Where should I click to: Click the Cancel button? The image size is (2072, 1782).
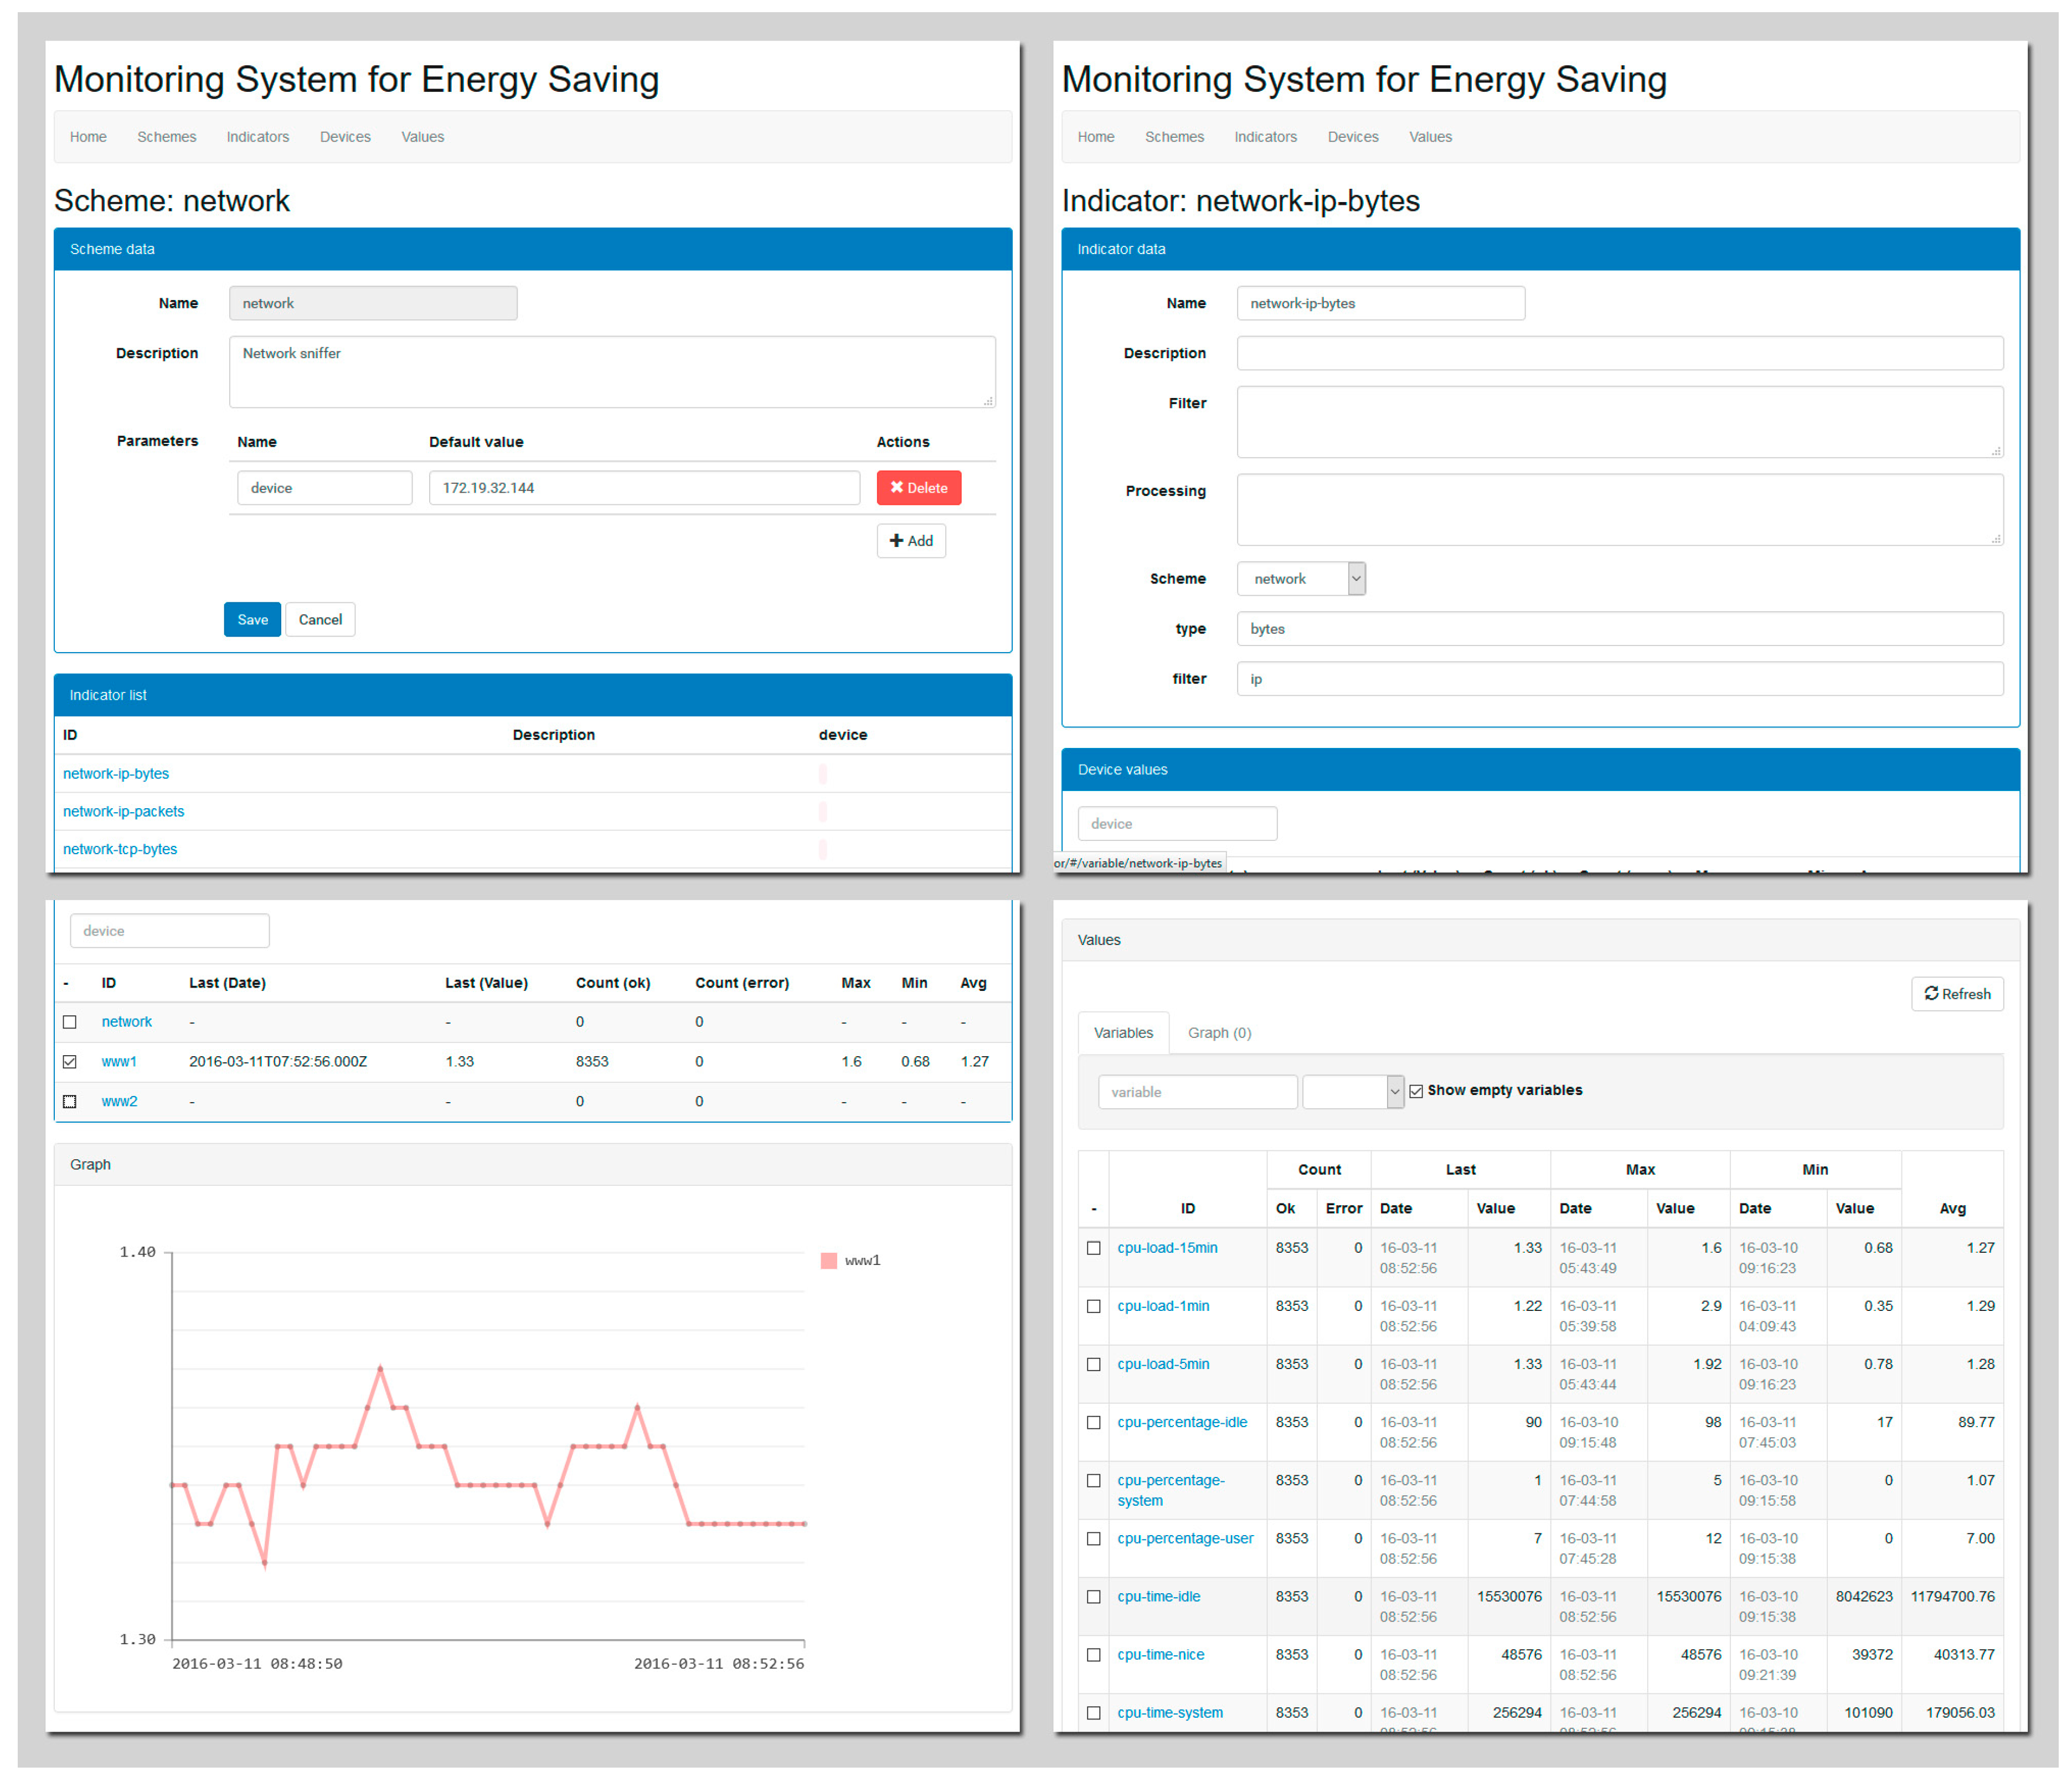click(320, 620)
